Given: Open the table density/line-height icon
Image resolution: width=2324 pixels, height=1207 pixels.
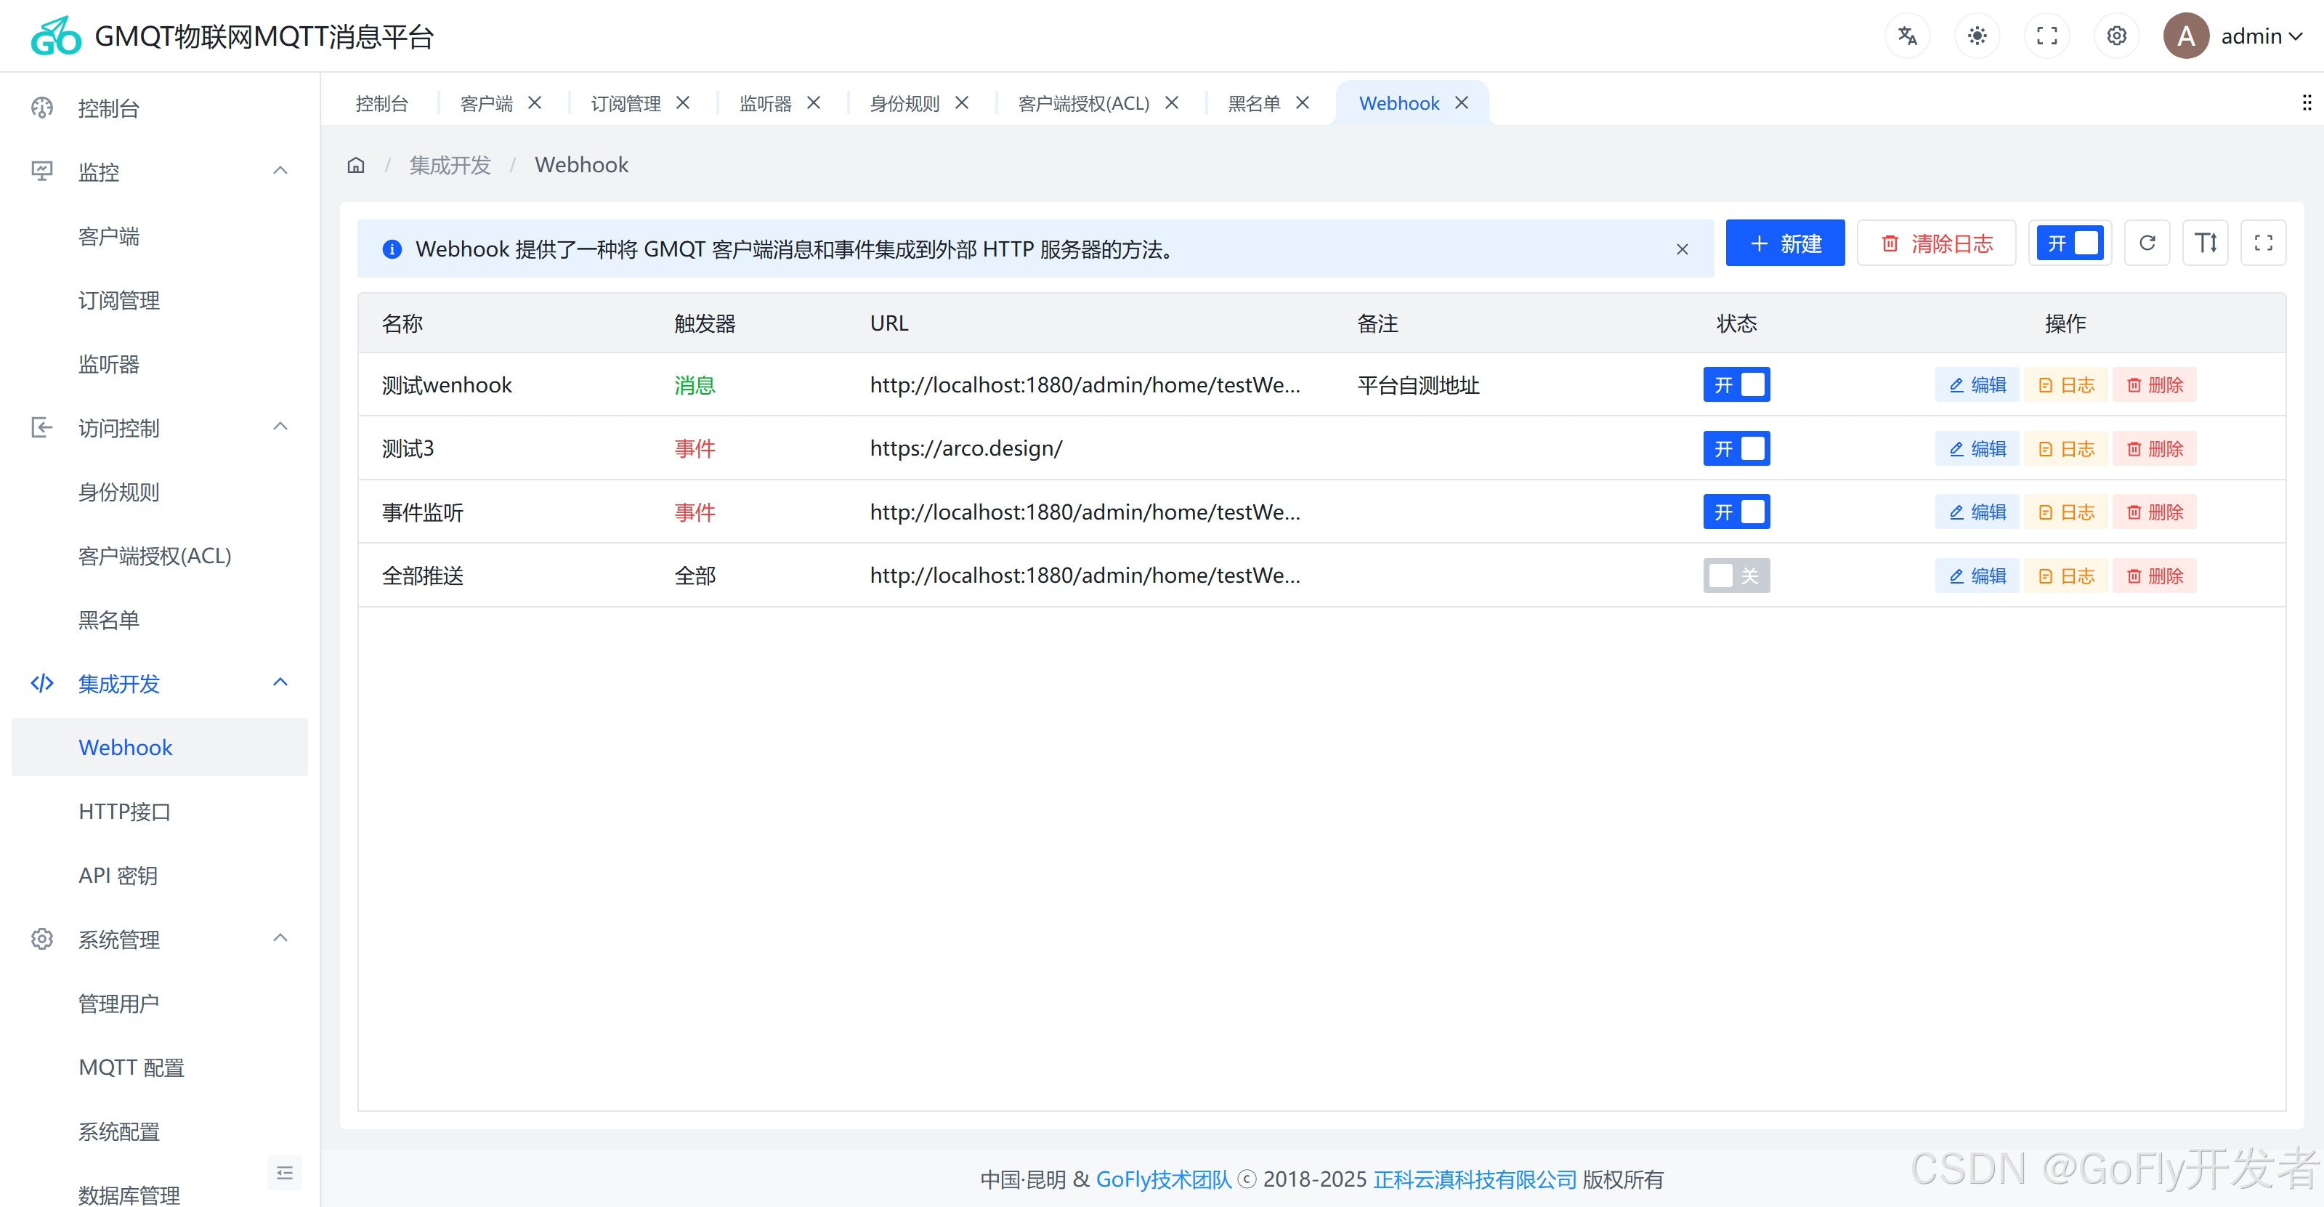Looking at the screenshot, I should (2205, 243).
